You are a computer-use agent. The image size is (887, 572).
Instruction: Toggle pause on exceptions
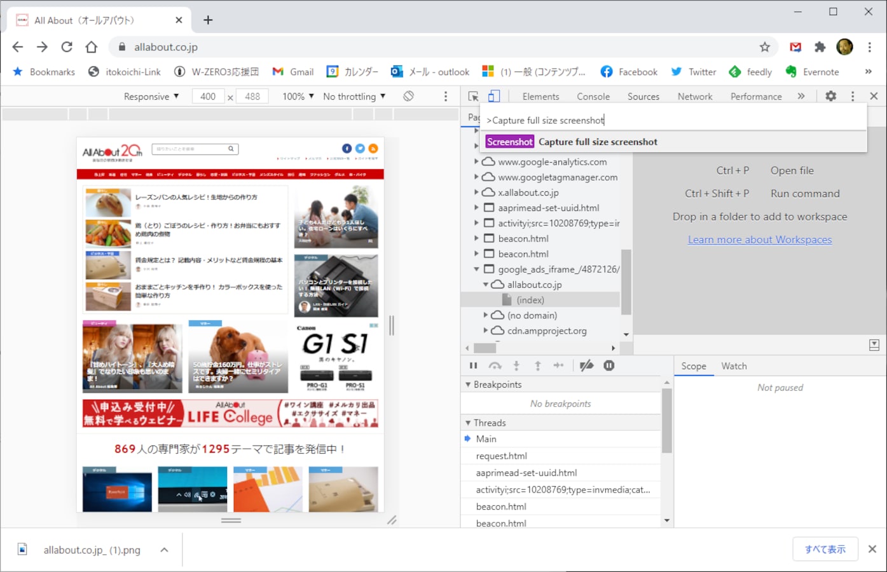609,365
